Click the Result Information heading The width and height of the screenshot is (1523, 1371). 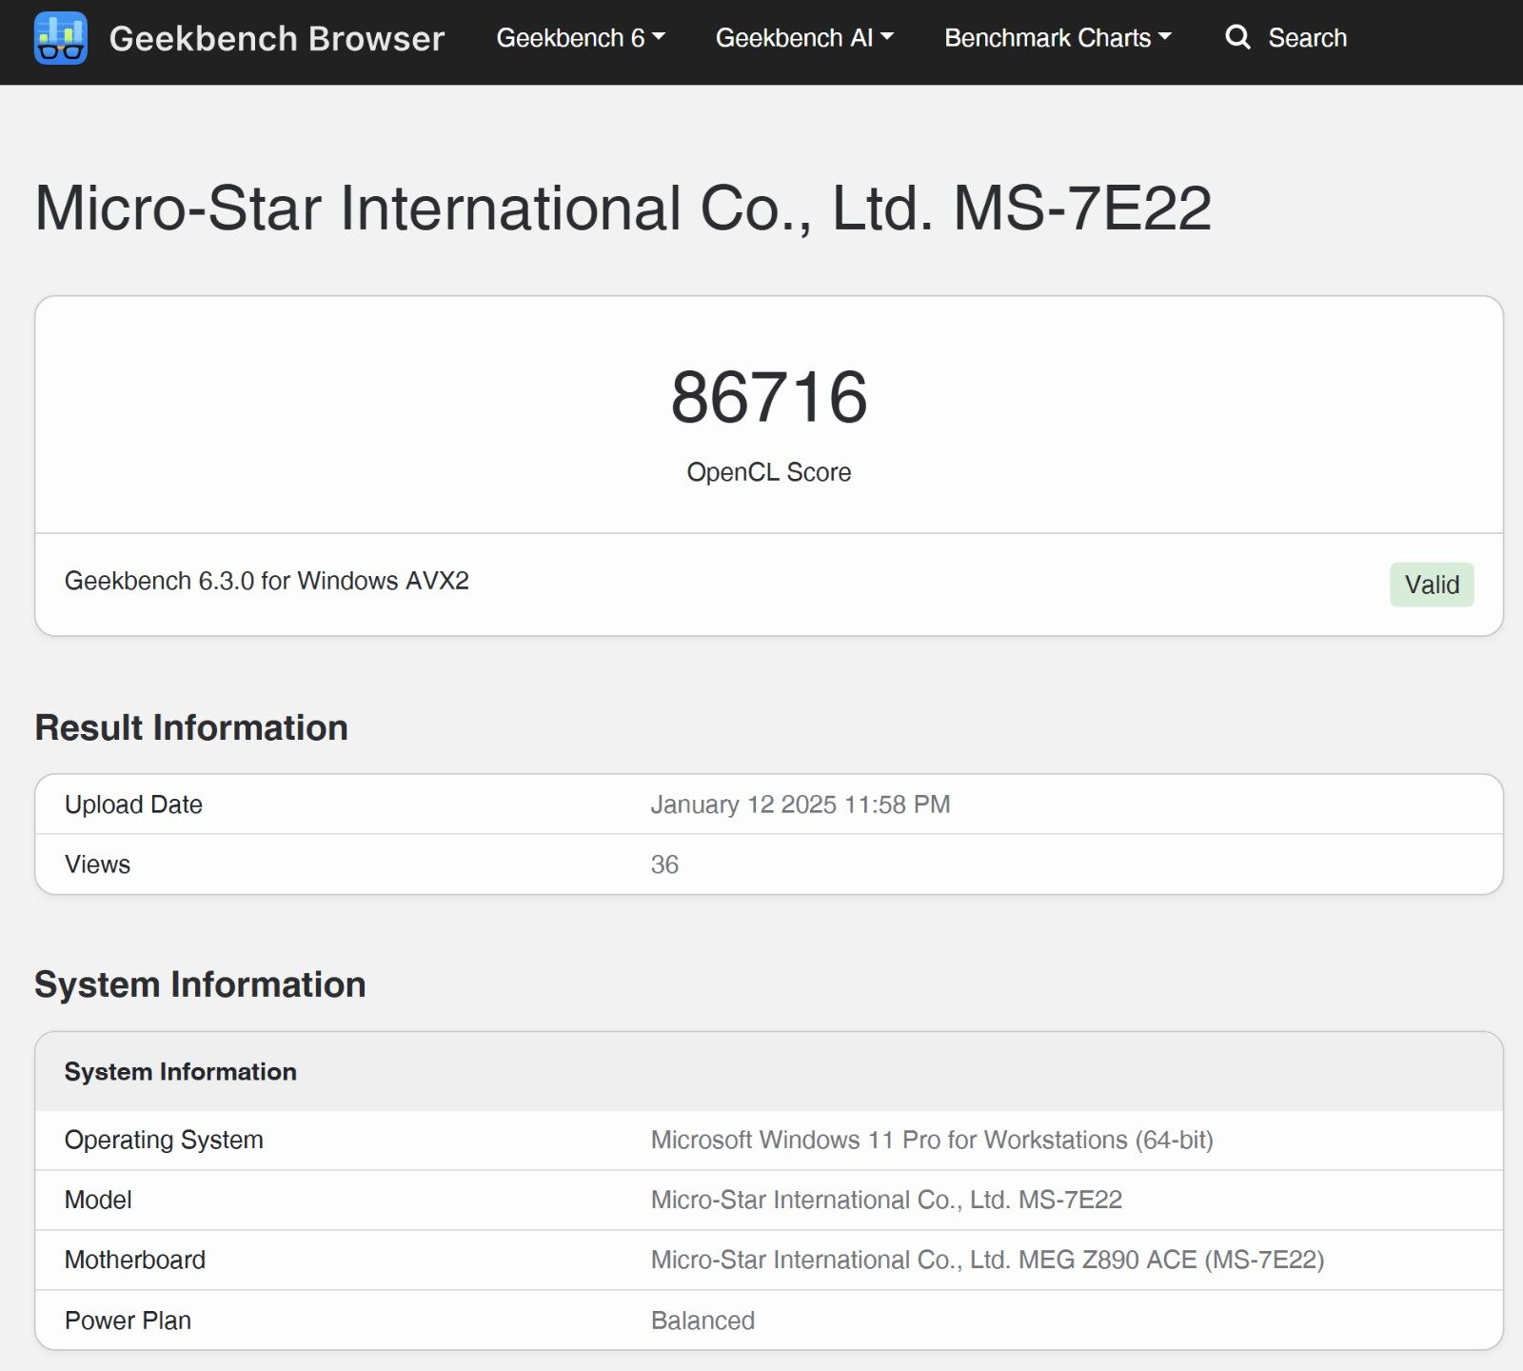click(191, 727)
